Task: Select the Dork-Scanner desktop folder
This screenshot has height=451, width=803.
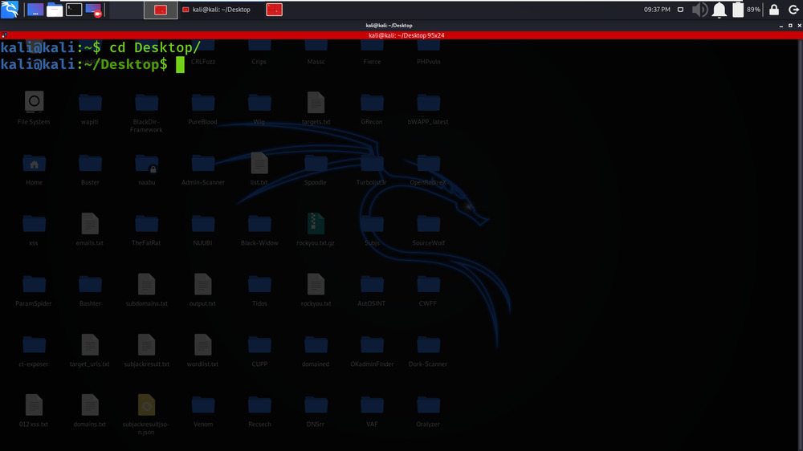Action: tap(428, 350)
